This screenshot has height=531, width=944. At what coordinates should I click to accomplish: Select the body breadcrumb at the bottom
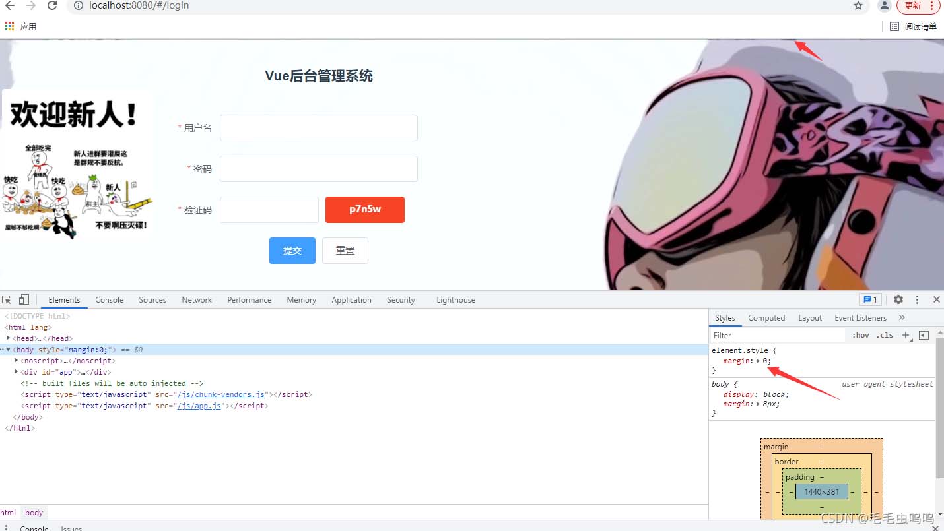(34, 512)
